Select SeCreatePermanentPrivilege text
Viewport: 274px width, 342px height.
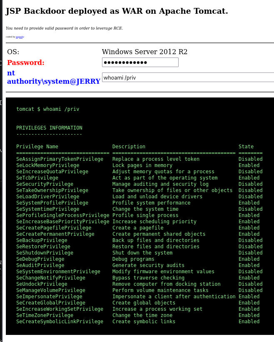coord(55,234)
